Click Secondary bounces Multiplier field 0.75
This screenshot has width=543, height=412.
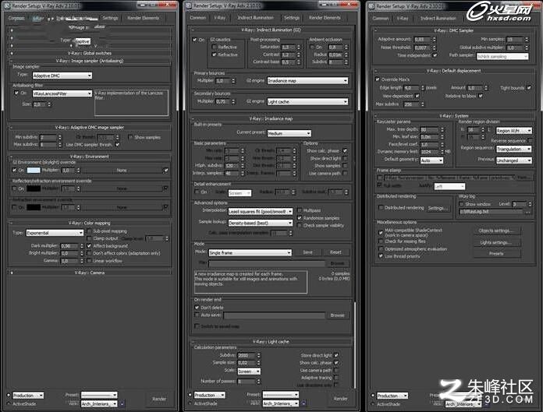click(223, 101)
